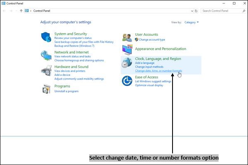248x165 pixels.
Task: Open System and Security category heading
Action: pos(71,34)
